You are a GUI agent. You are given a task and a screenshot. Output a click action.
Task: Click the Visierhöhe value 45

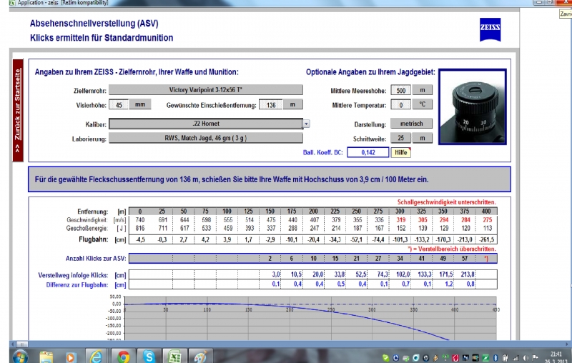pyautogui.click(x=119, y=105)
